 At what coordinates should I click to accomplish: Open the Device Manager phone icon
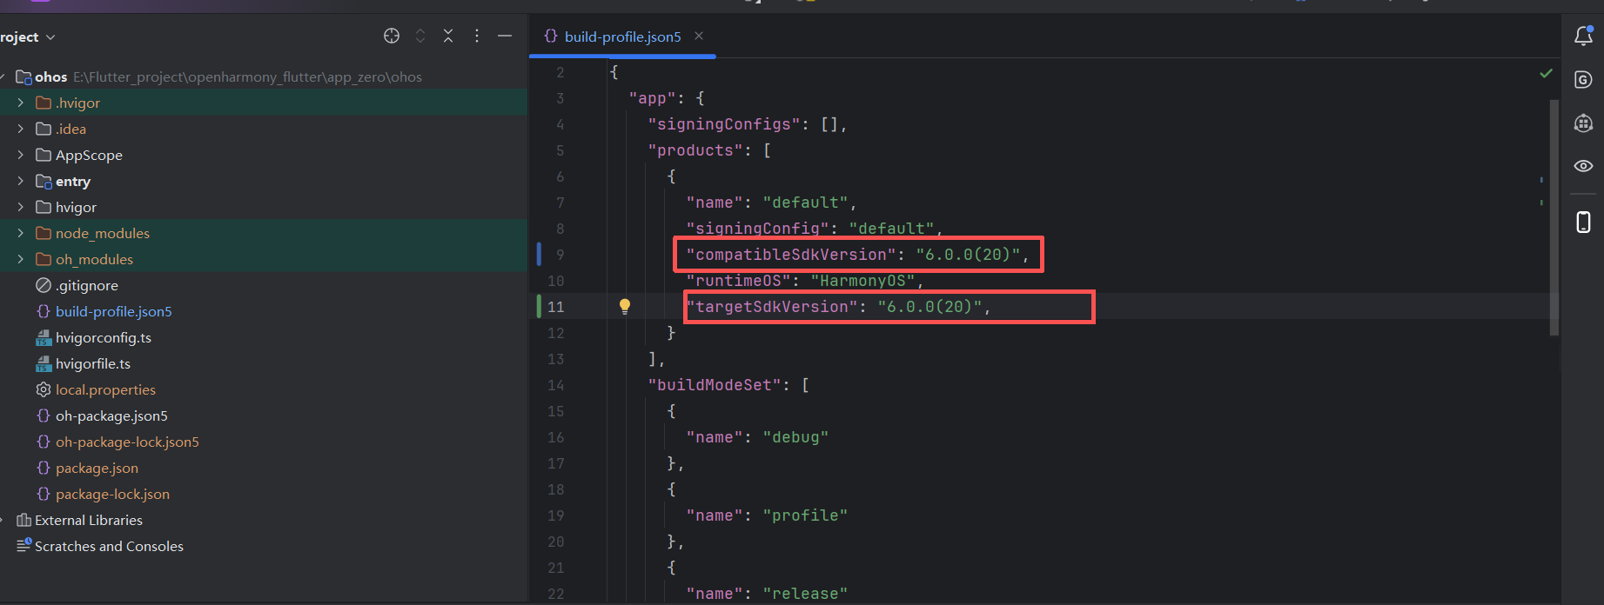tap(1583, 222)
